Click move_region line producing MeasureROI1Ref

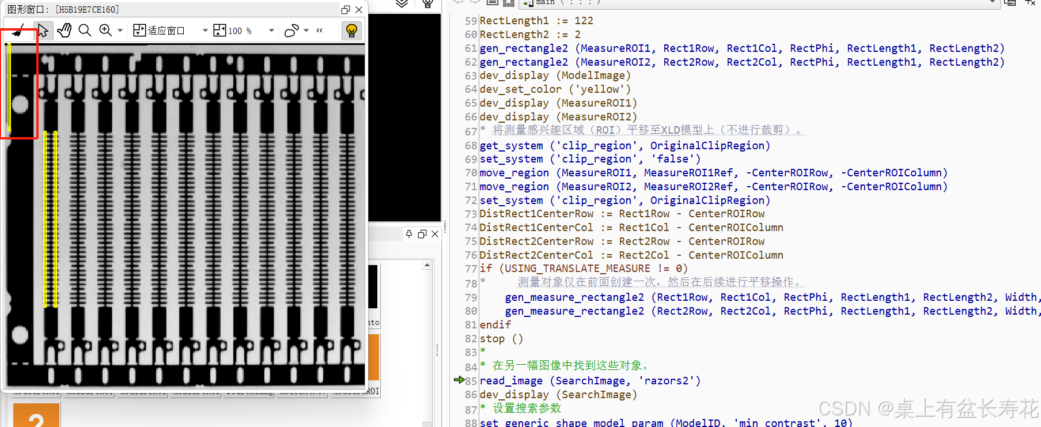714,173
